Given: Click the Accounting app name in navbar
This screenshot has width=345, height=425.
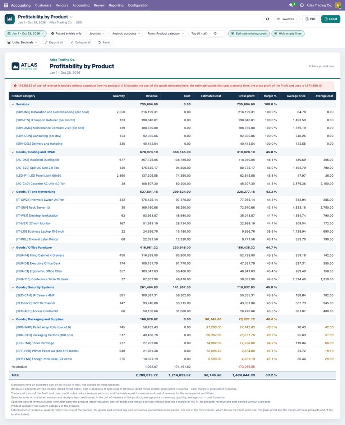Looking at the screenshot, I should click(20, 5).
